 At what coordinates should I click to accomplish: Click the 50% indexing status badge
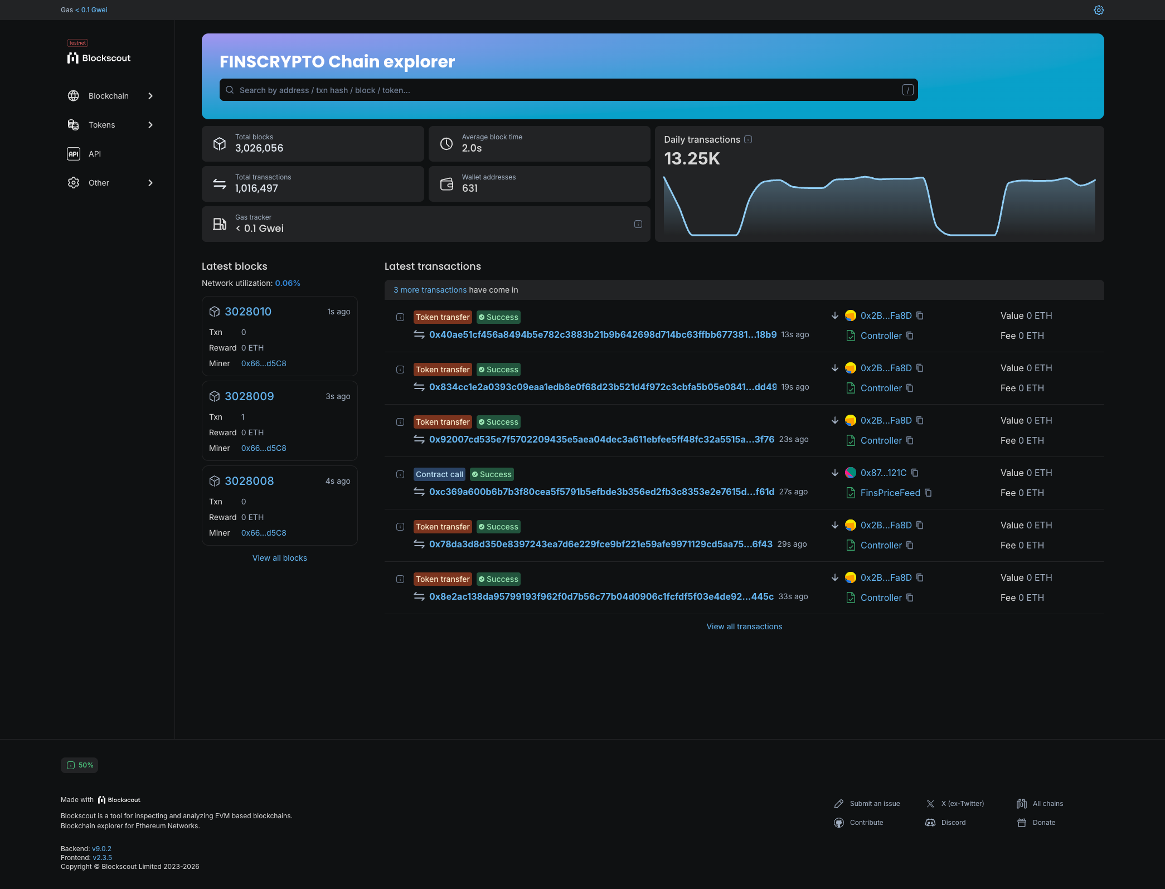point(79,765)
